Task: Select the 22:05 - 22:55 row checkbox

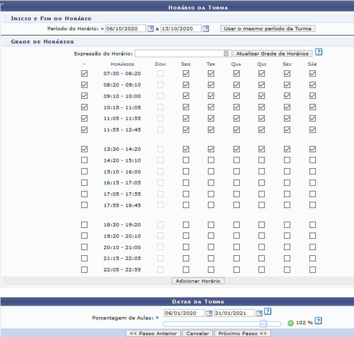Action: [84, 269]
